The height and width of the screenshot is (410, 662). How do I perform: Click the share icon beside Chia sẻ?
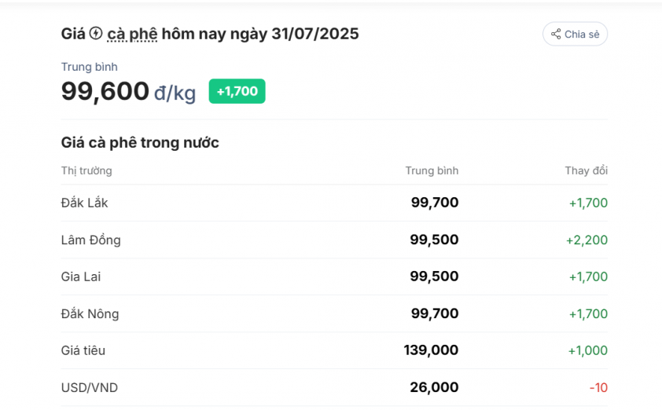point(556,35)
